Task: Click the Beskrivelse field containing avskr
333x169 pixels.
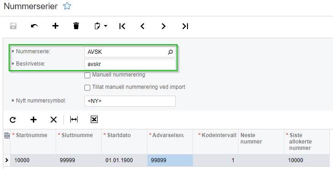Action: coord(130,64)
